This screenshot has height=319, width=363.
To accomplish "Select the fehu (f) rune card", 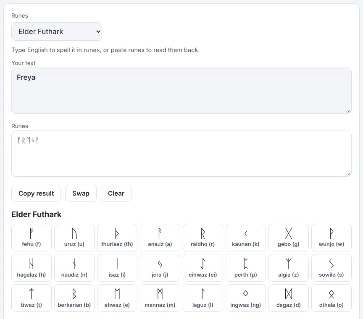I will (32, 237).
